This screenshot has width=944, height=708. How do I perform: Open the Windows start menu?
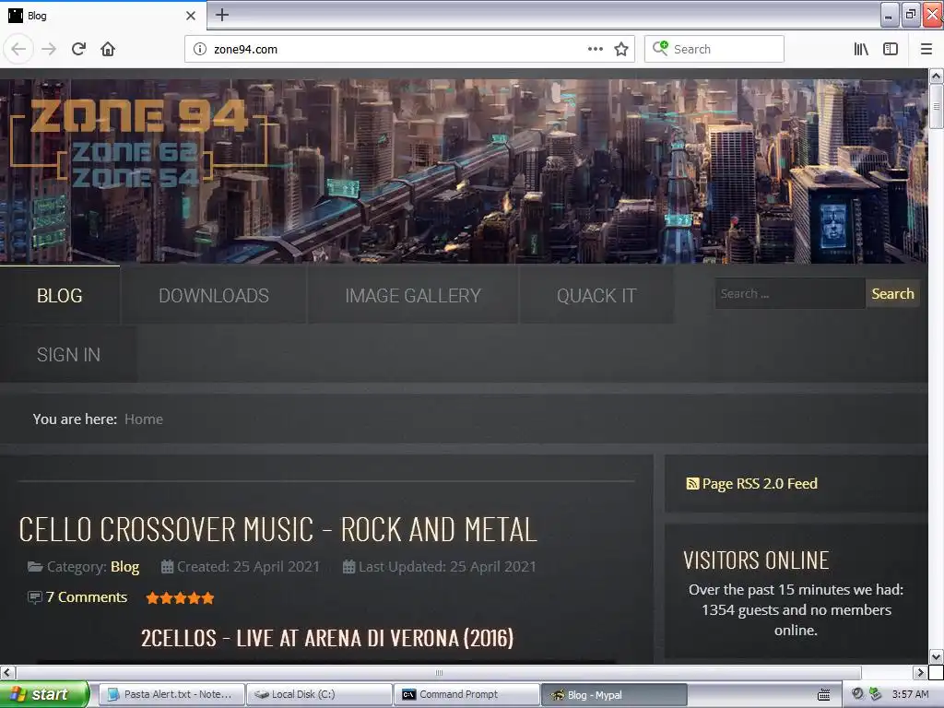44,694
